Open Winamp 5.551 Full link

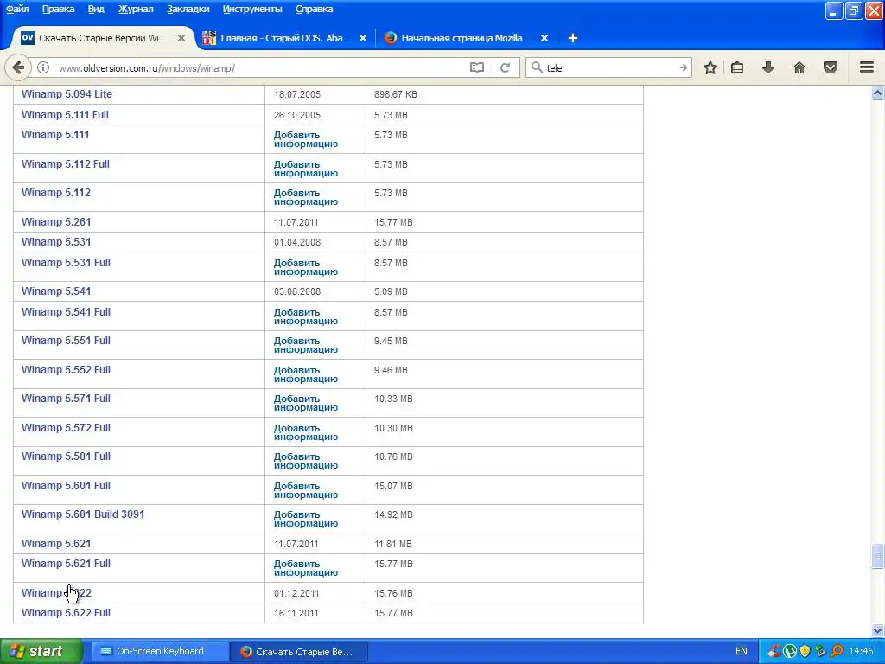pyautogui.click(x=66, y=341)
